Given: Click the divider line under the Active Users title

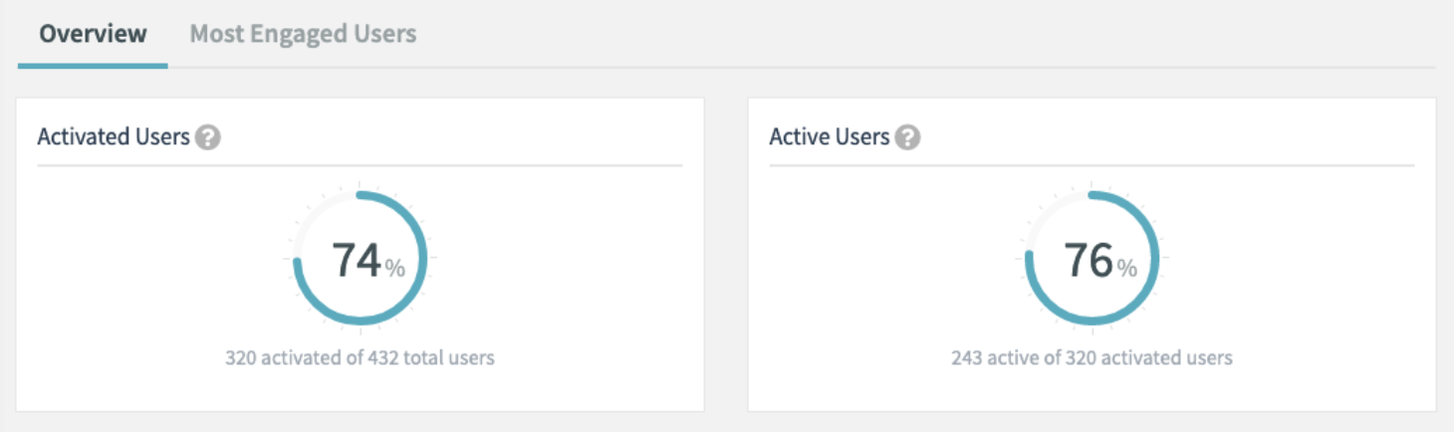Looking at the screenshot, I should point(1091,165).
